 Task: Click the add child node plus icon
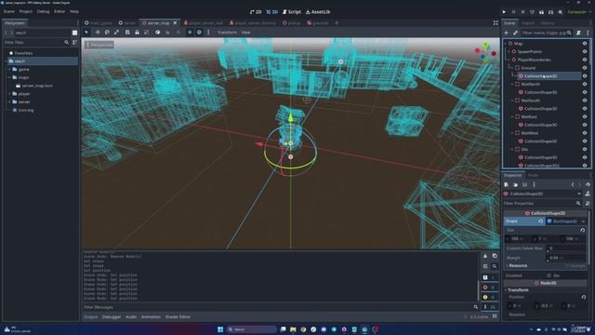point(506,33)
